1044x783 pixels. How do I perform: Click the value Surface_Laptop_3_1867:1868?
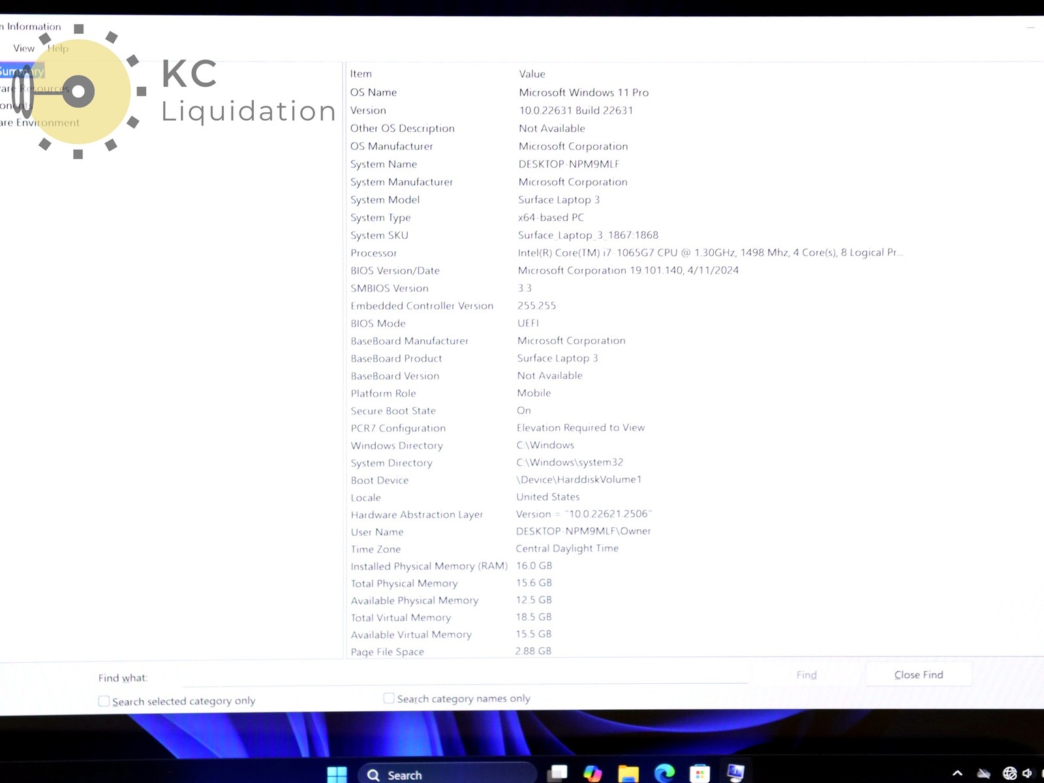point(589,235)
